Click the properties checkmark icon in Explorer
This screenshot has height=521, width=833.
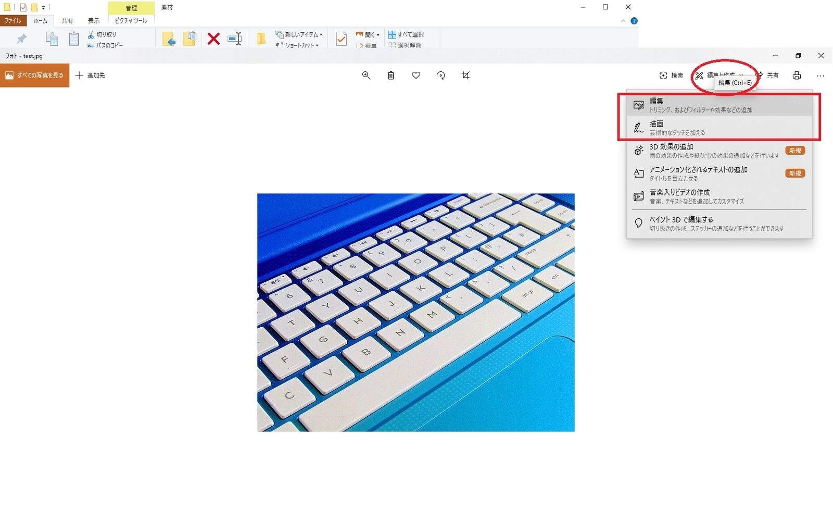coord(342,39)
